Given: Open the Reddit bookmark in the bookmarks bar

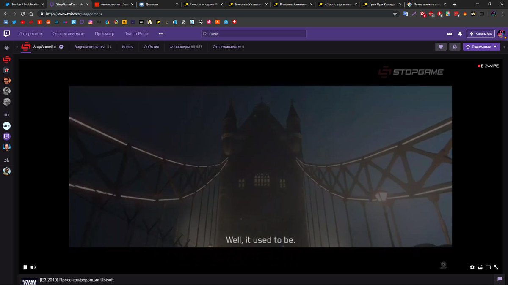Looking at the screenshot, I should point(48,22).
